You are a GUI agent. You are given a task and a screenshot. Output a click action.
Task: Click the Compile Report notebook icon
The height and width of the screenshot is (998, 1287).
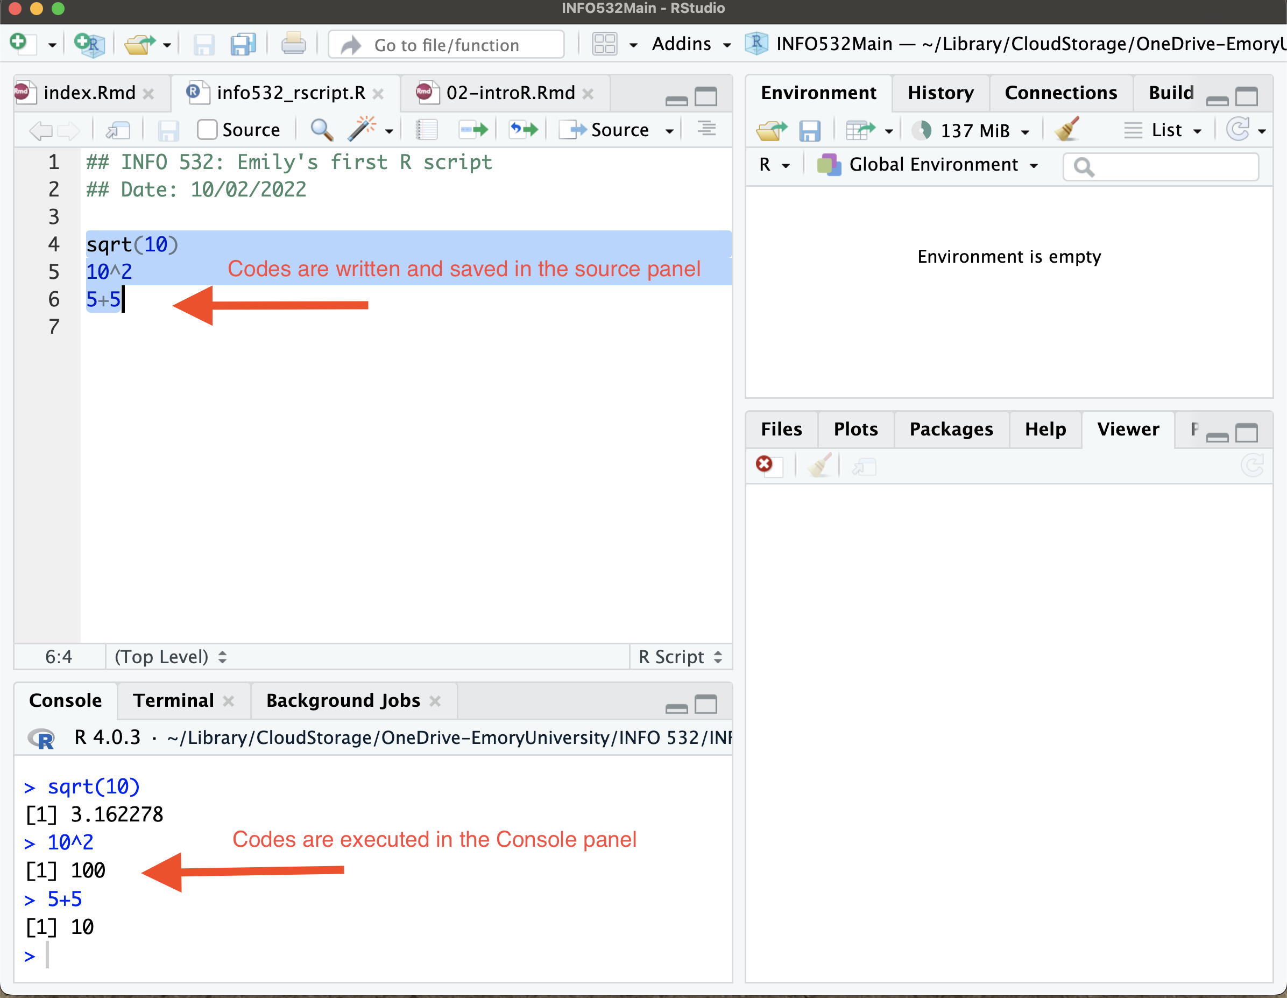click(x=426, y=130)
